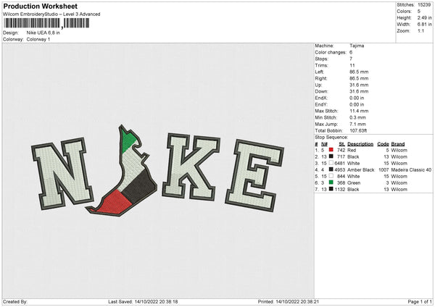The width and height of the screenshot is (435, 307).
Task: Click the black swatch beside stitch count 1132
Action: pos(331,189)
